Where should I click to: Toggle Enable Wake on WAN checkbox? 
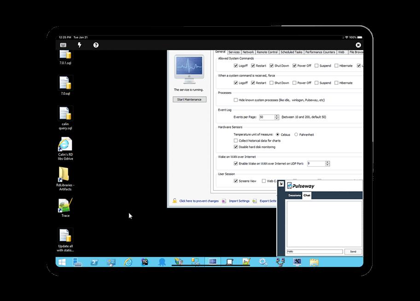(236, 163)
